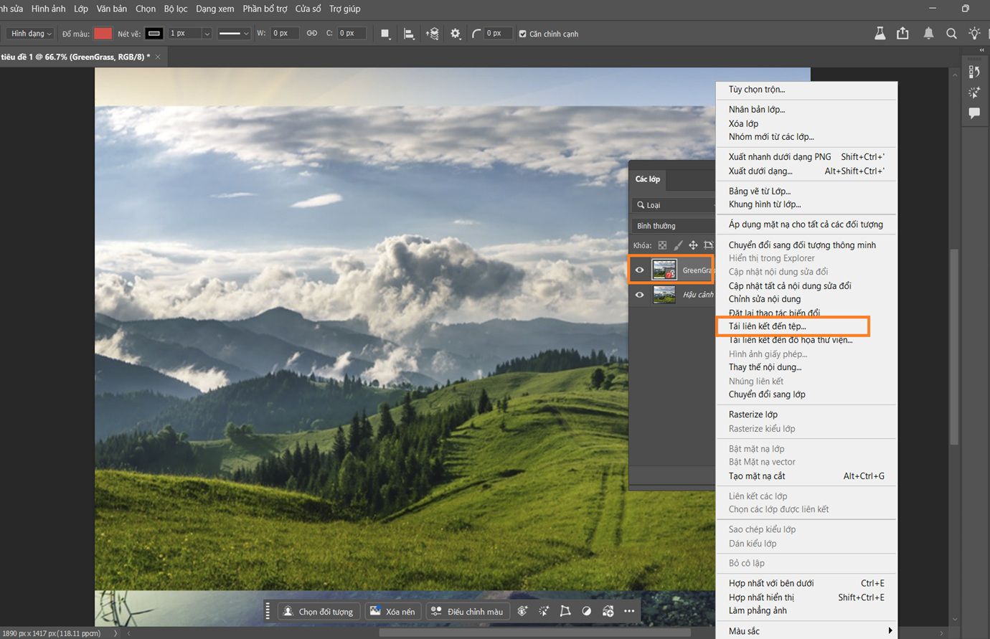Click the lock image pixels brush icon
Screen dimensions: 990x639
678,245
